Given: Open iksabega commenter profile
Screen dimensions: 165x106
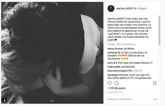Looking at the screenshot, I should pos(113,75).
